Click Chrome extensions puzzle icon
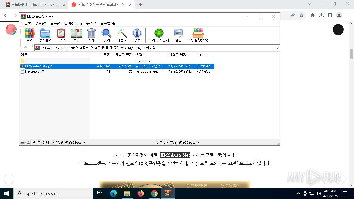This screenshot has height=199, width=354. (x=313, y=15)
